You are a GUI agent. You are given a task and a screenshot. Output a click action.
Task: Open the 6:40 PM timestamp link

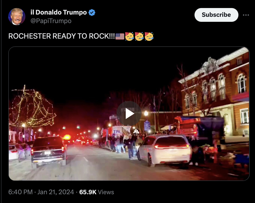coord(21,192)
